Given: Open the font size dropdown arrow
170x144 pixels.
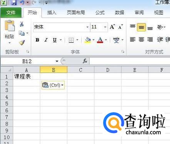Looking at the screenshot, I should pos(105,27).
